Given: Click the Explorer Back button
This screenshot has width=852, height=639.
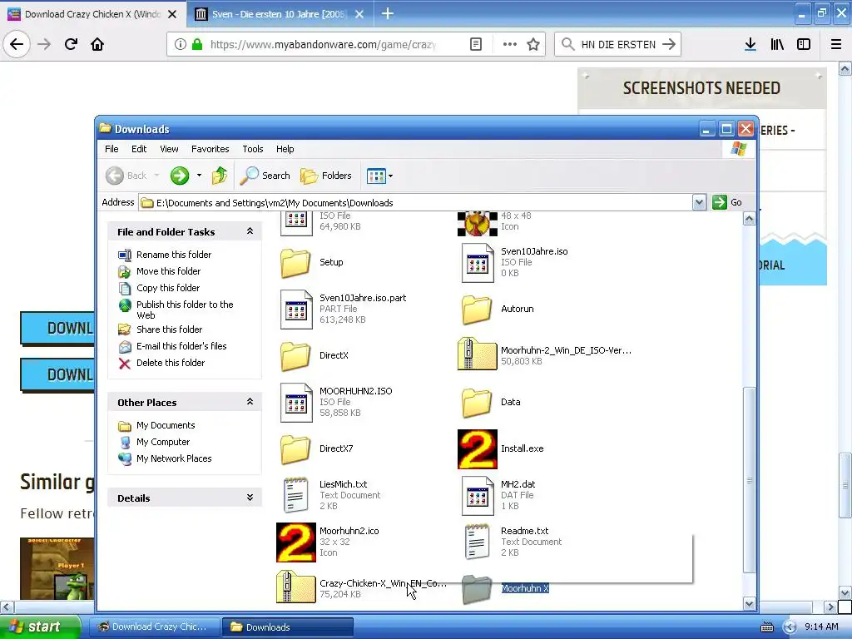Looking at the screenshot, I should (126, 176).
